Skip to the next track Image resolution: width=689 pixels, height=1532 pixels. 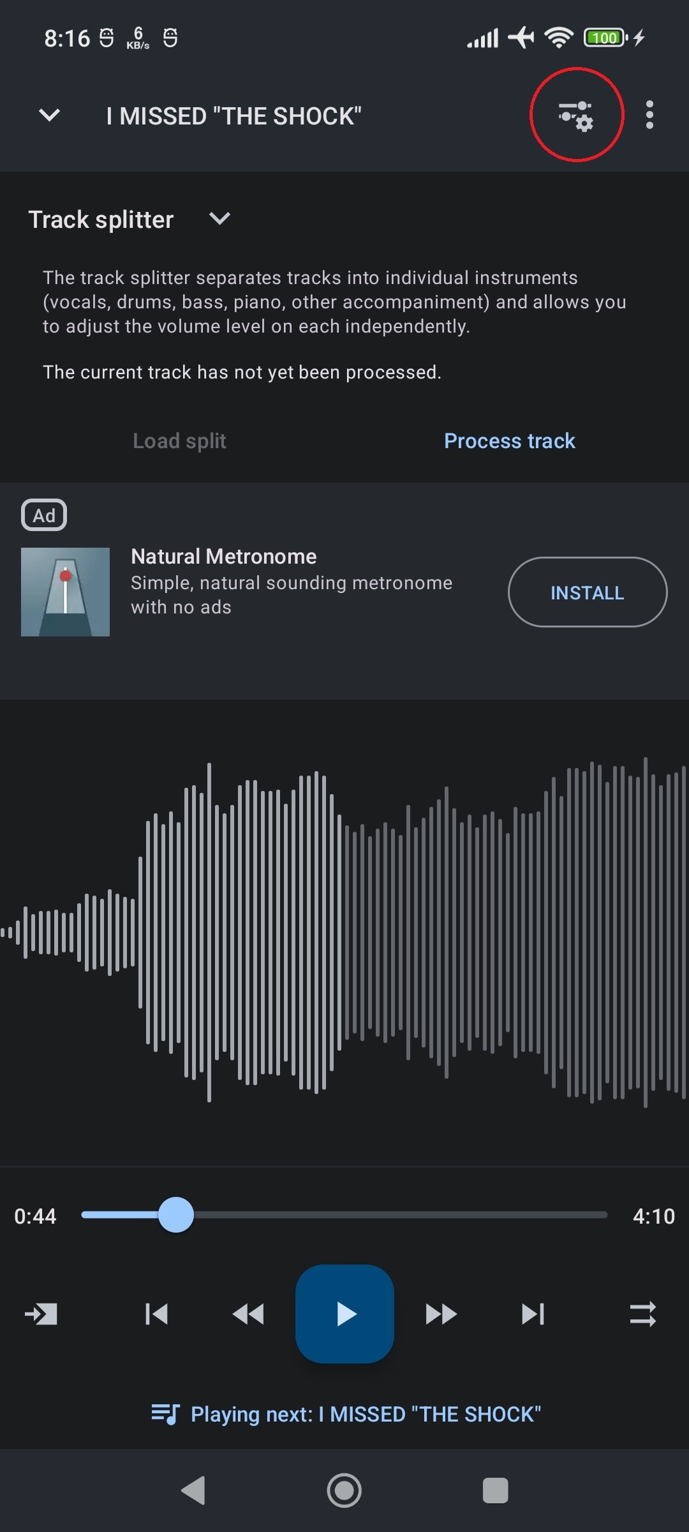533,1314
